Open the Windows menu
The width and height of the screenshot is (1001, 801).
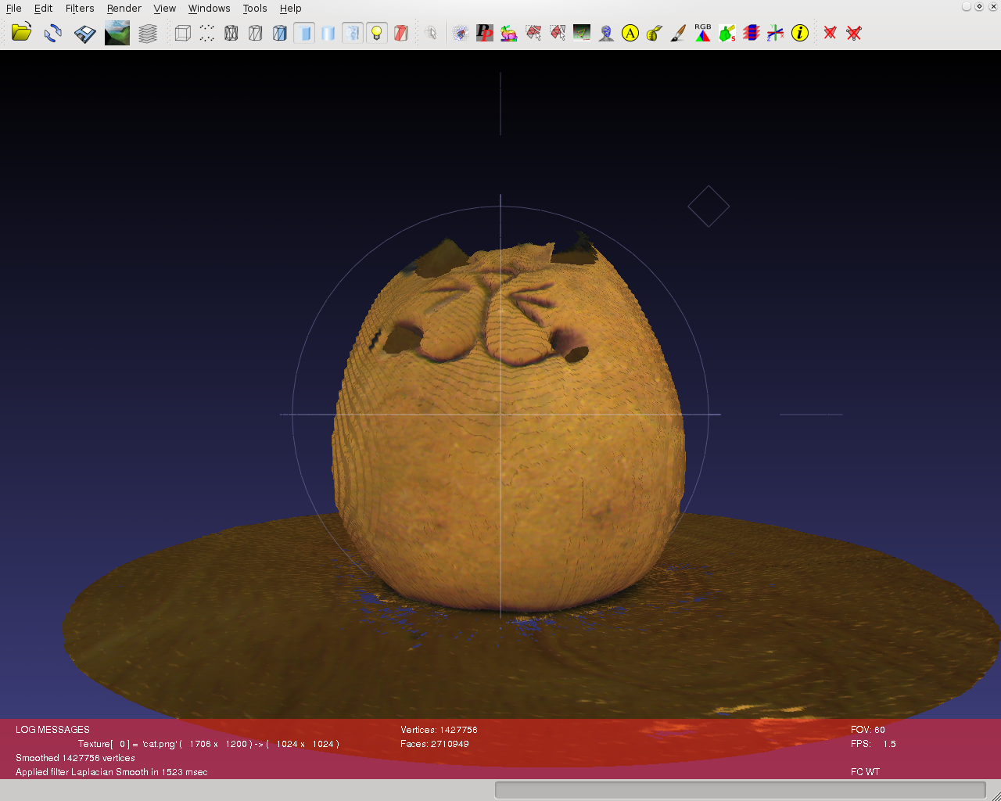[209, 9]
